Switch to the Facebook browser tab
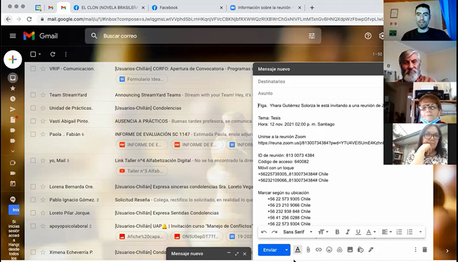The image size is (458, 262). pyautogui.click(x=169, y=8)
